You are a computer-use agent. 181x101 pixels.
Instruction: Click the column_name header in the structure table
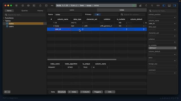(63, 19)
